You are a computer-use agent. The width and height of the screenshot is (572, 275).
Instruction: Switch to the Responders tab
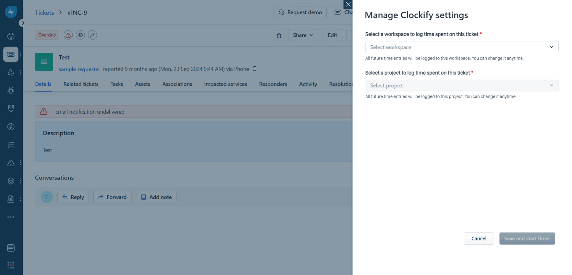(x=273, y=84)
